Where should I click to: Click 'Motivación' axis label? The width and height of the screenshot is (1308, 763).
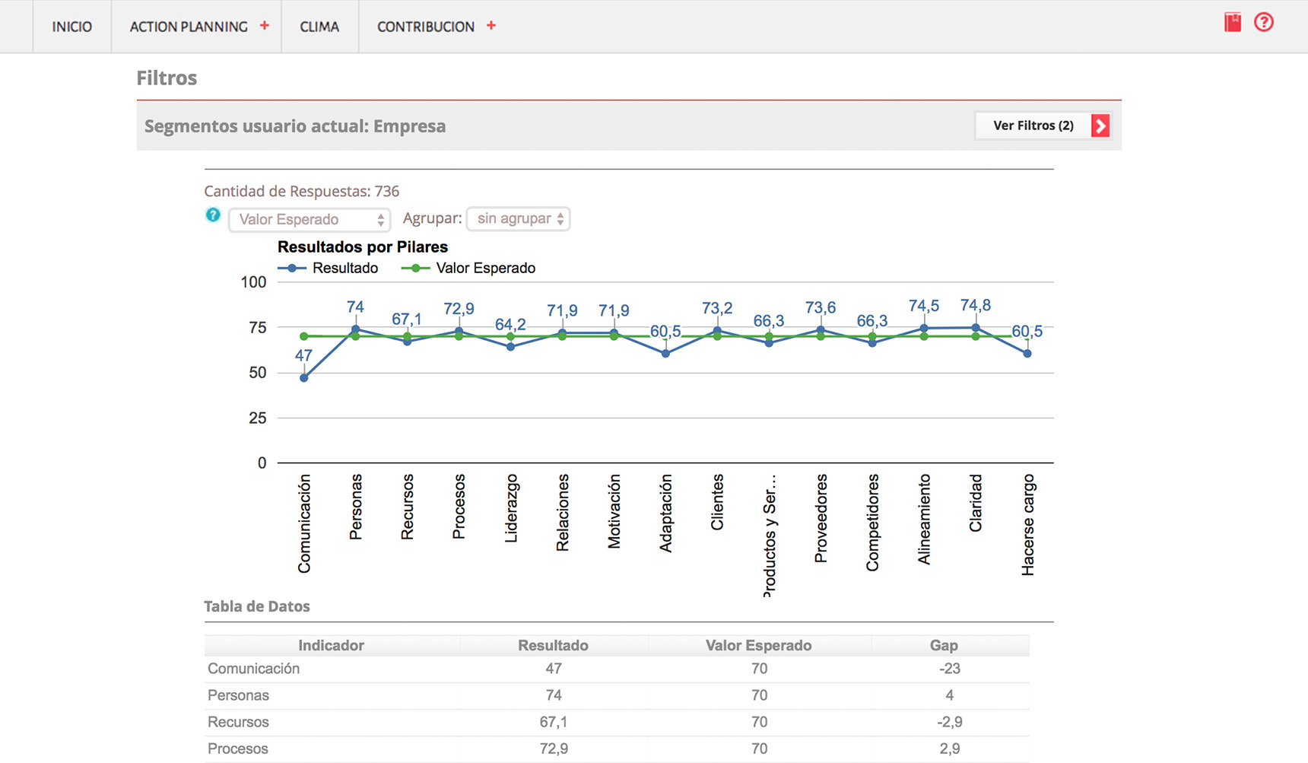tap(614, 511)
